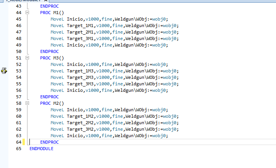276x168 pixels.
Task: Click Target_1M1 in line 46
Action: point(80,26)
